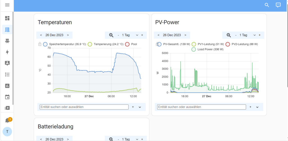Toggle Speichertemperatur series in Temperaturen legend
The width and height of the screenshot is (288, 141).
pos(45,44)
